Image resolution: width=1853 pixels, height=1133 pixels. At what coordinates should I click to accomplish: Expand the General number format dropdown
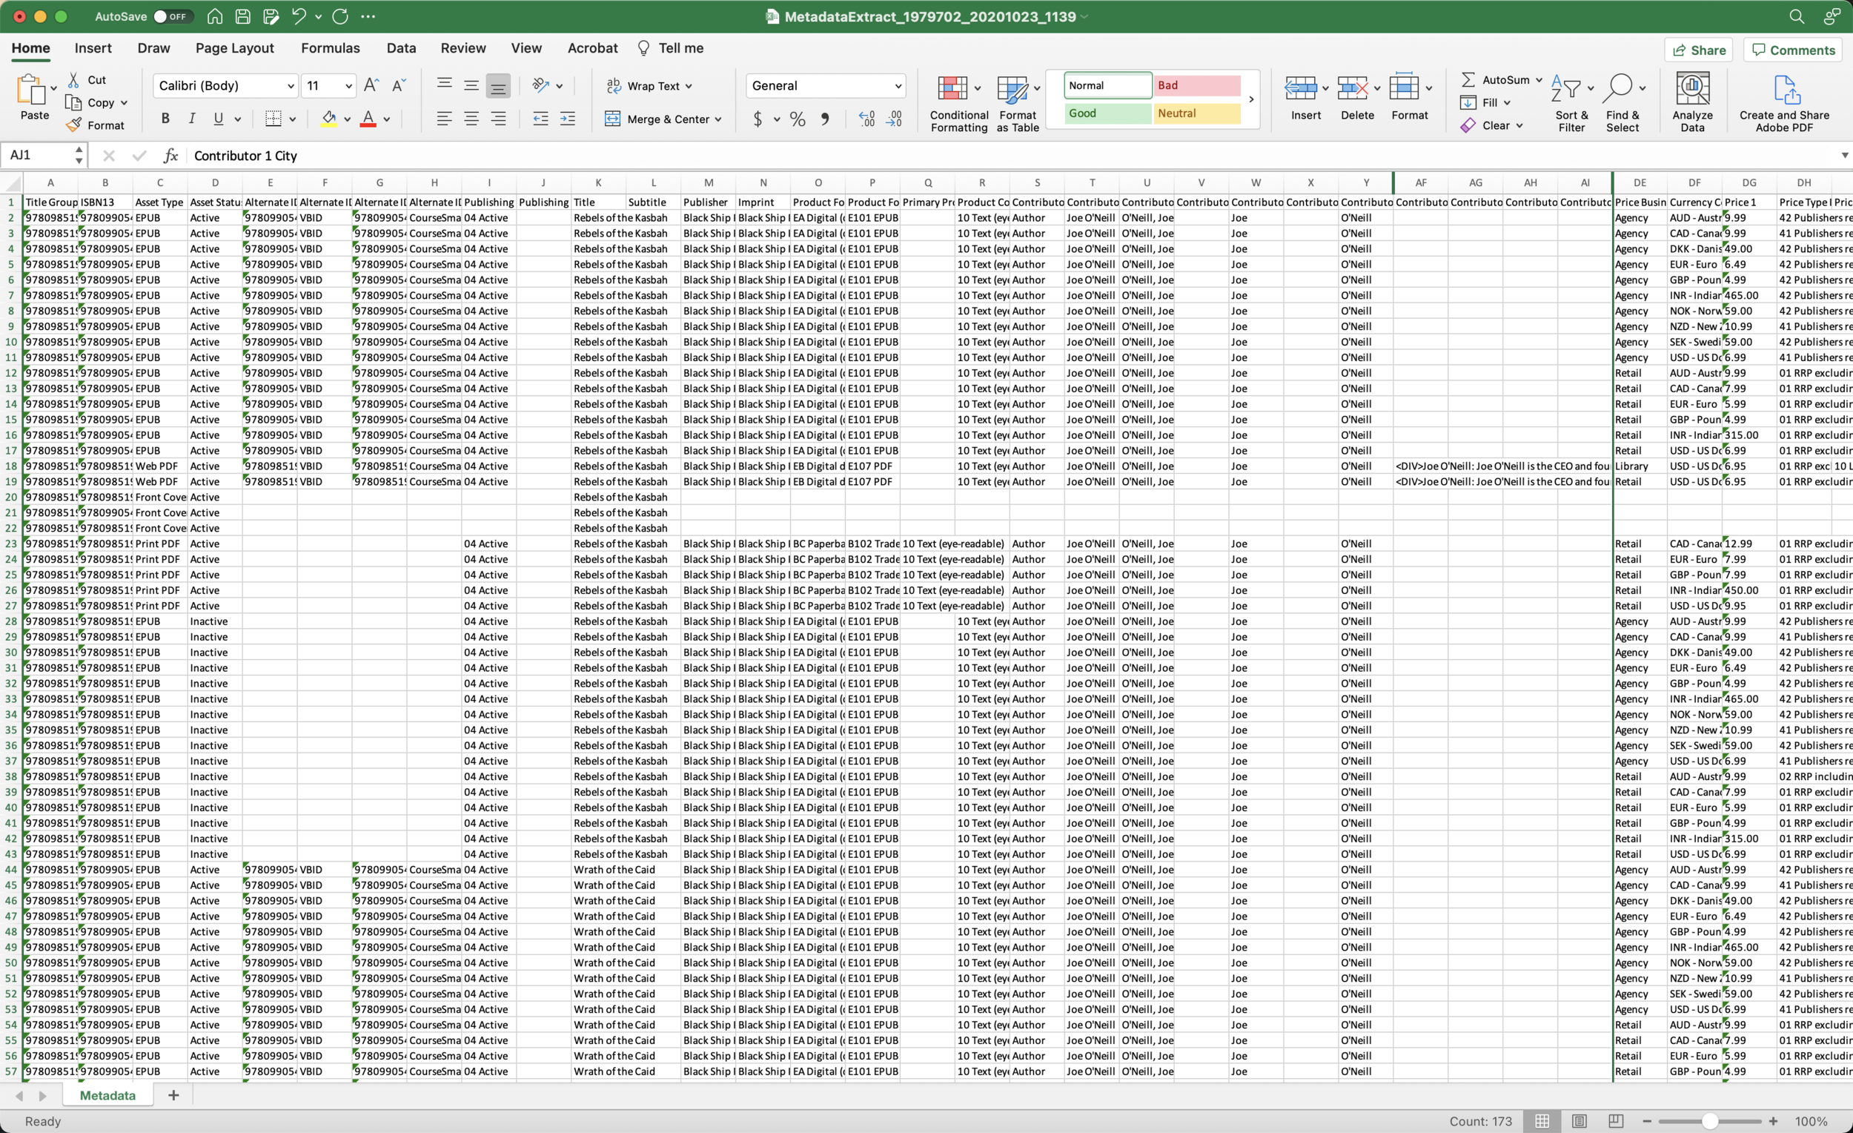[x=897, y=86]
